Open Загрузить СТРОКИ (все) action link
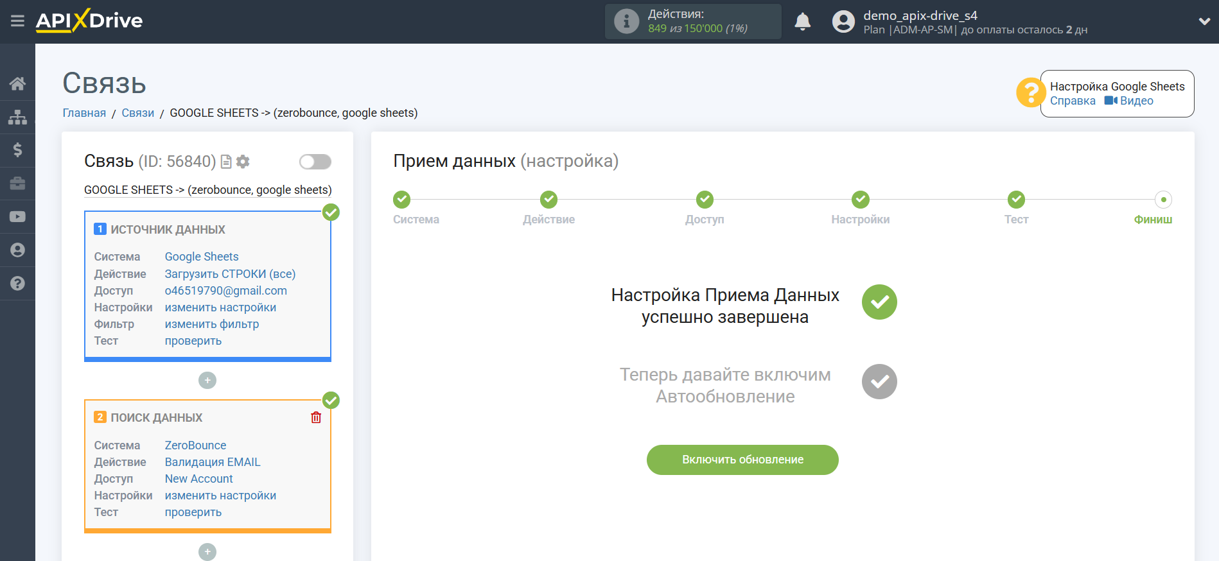Image resolution: width=1219 pixels, height=561 pixels. 230,274
